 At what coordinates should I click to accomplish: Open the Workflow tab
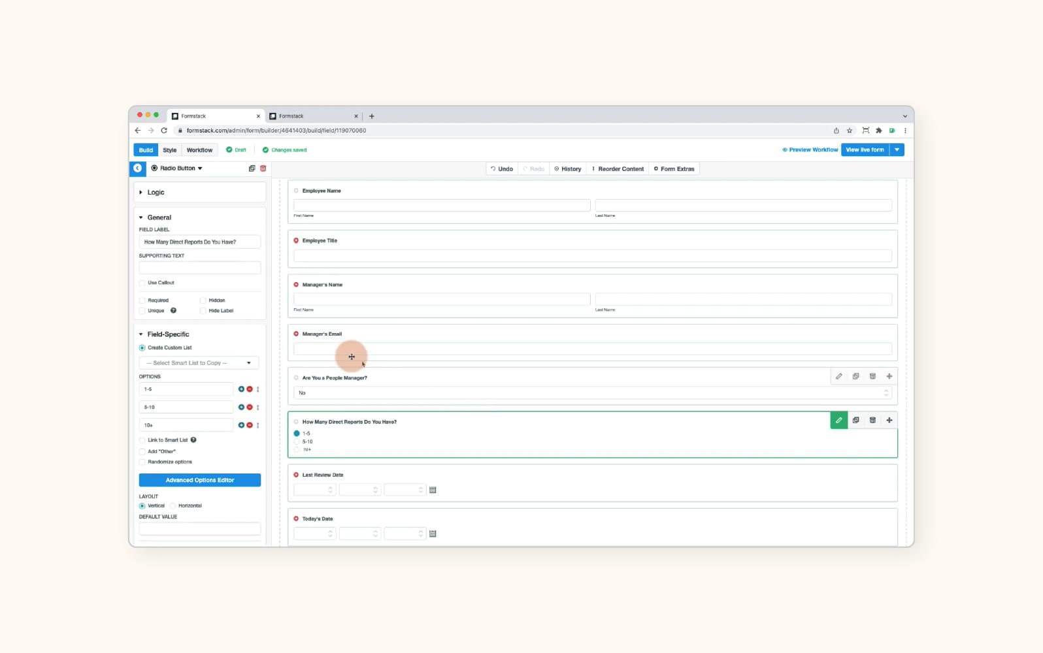[199, 150]
